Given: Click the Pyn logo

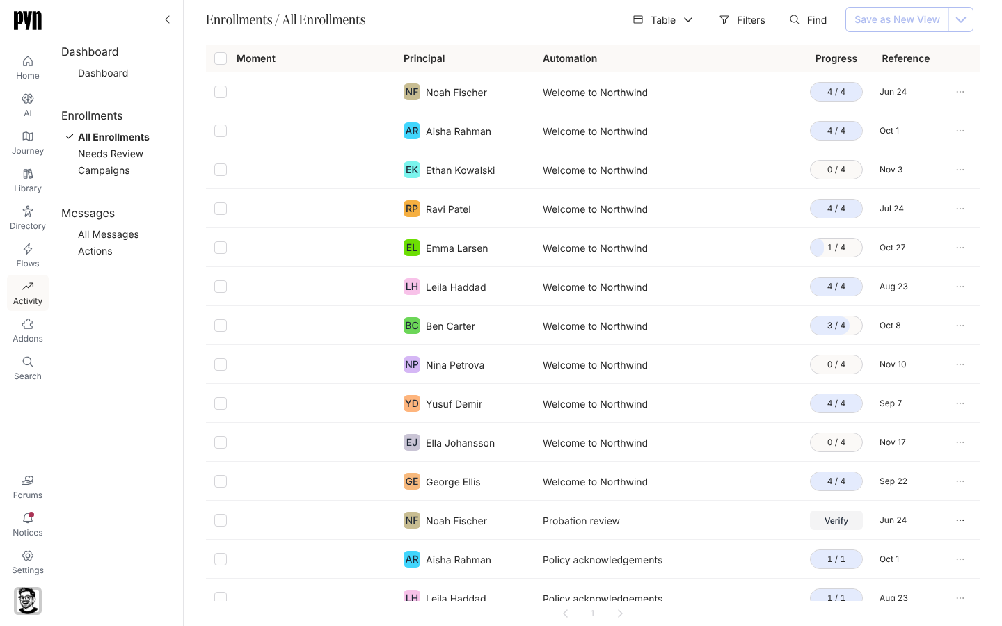Looking at the screenshot, I should [28, 20].
